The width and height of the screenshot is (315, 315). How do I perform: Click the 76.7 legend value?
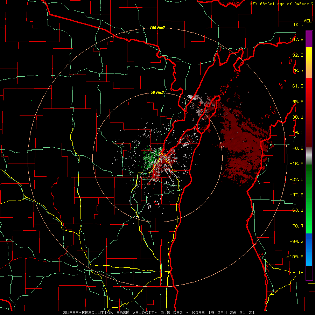point(298,70)
